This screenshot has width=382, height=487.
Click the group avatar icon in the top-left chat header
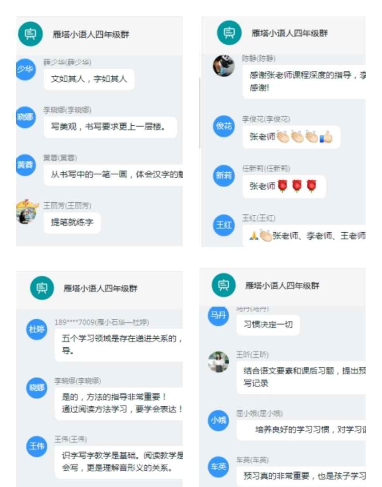30,34
